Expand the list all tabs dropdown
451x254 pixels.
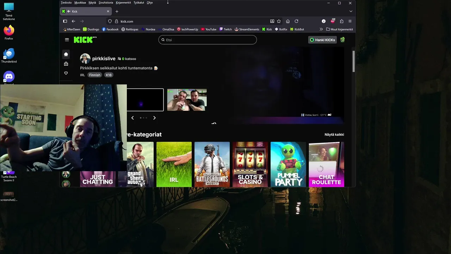click(351, 11)
